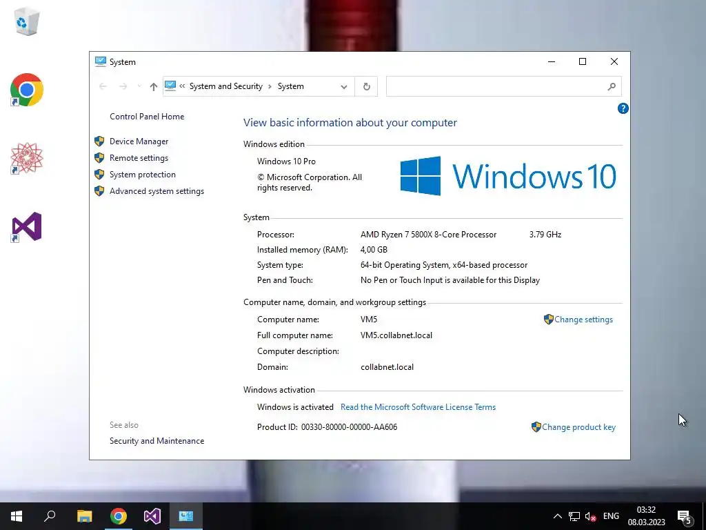
Task: Click the VM5.collabnet.local full computer name
Action: (x=396, y=335)
